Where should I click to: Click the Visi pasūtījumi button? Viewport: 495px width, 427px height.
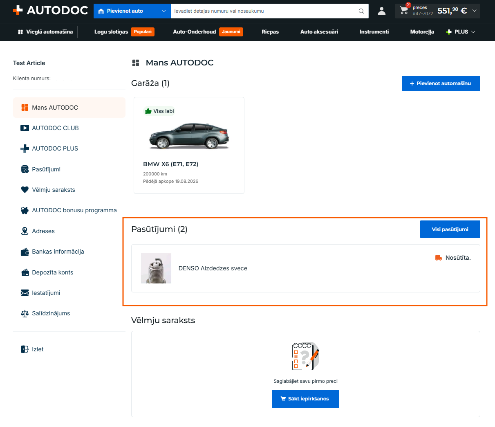pos(450,229)
